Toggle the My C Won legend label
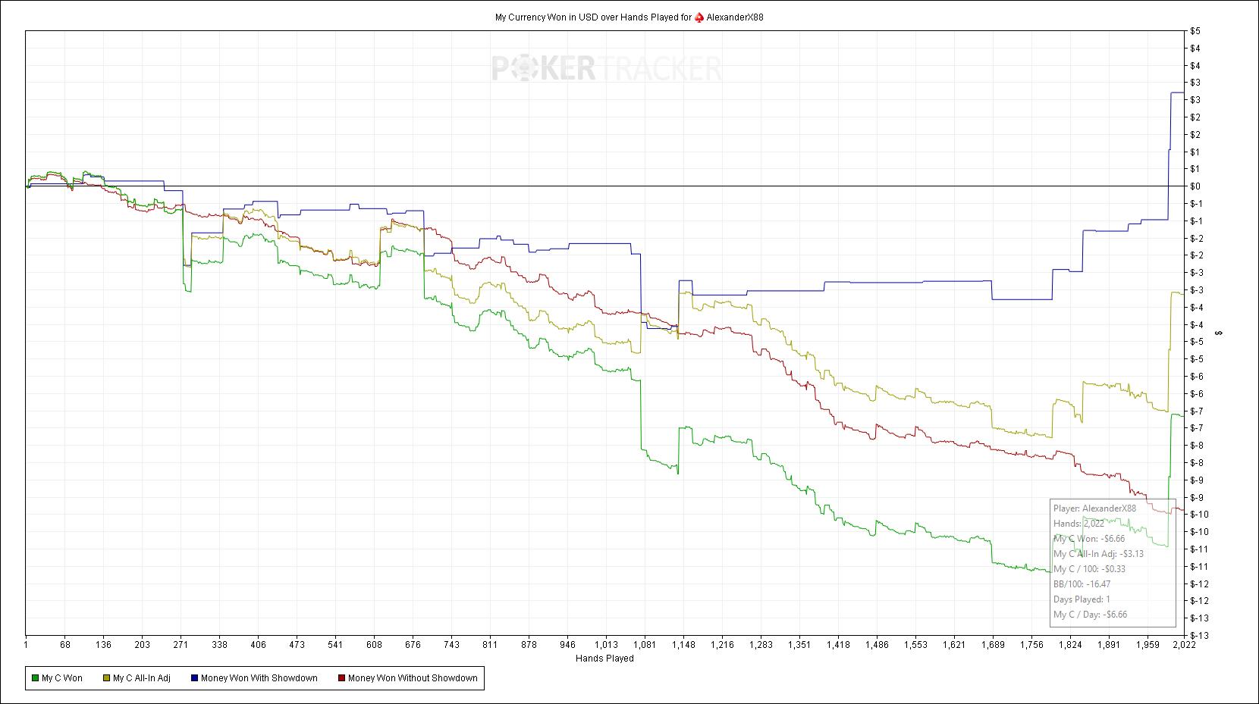Viewport: 1259px width, 704px height. [x=62, y=678]
